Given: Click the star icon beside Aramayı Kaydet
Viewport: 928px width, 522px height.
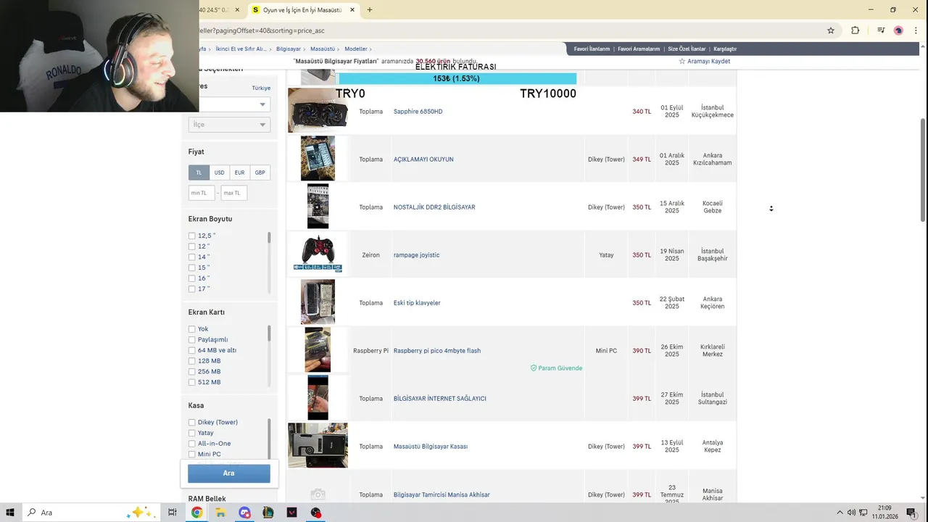Looking at the screenshot, I should coord(682,62).
